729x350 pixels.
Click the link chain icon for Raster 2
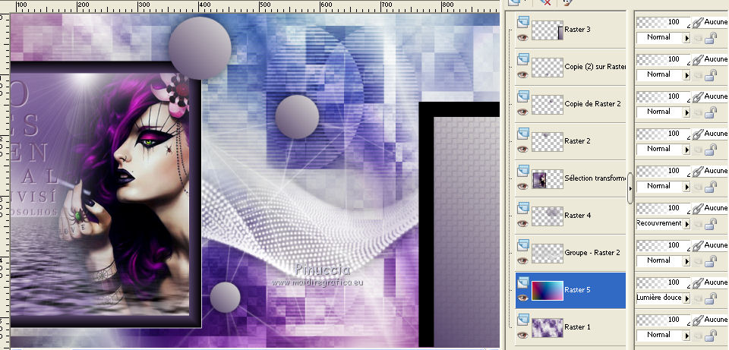coord(697,134)
